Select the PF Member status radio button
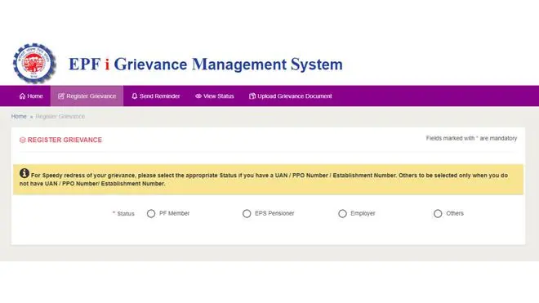Screen dimensions: 539x303 click(151, 214)
